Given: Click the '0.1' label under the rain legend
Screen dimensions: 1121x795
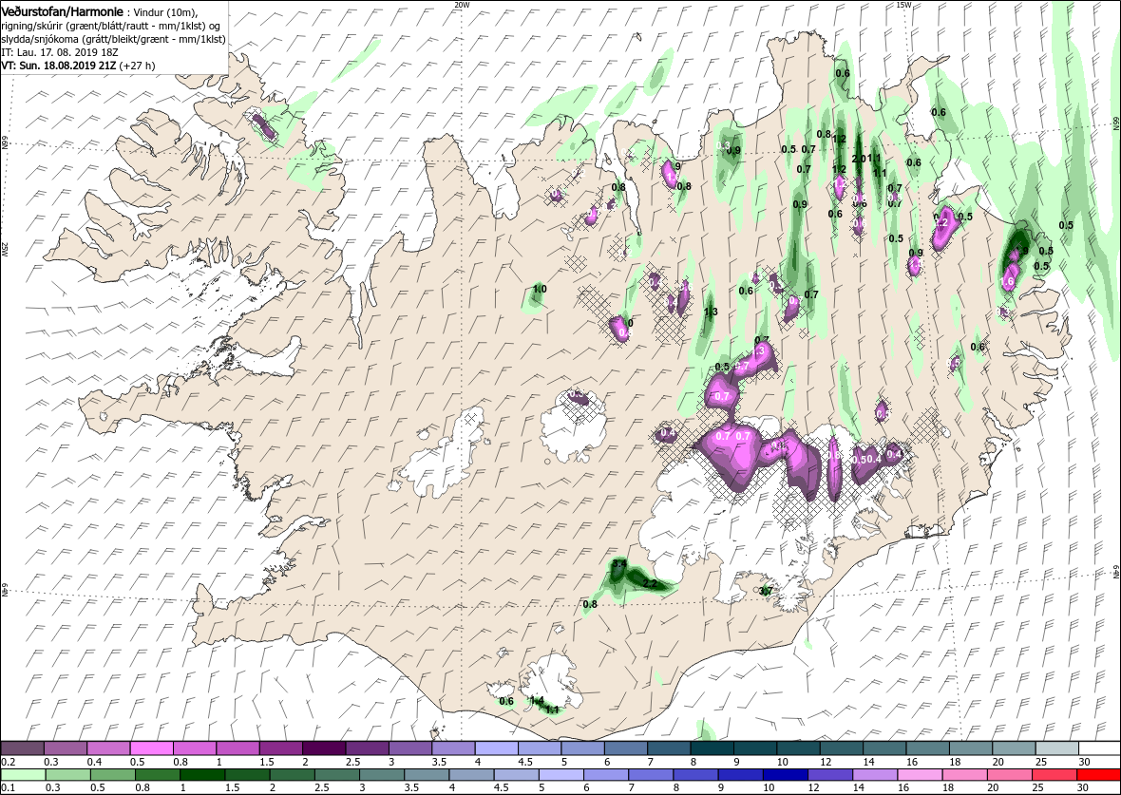Looking at the screenshot, I should click(x=9, y=788).
